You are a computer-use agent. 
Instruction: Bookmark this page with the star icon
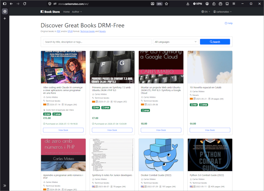tap(166, 4)
